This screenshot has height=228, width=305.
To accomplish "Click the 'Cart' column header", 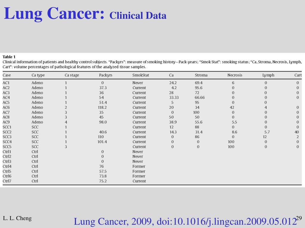I will 298,75.
